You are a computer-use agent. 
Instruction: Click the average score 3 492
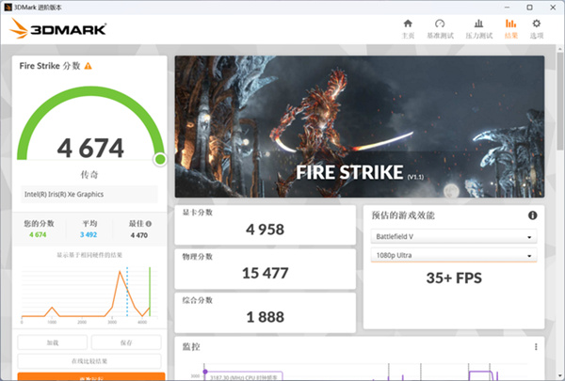[89, 235]
